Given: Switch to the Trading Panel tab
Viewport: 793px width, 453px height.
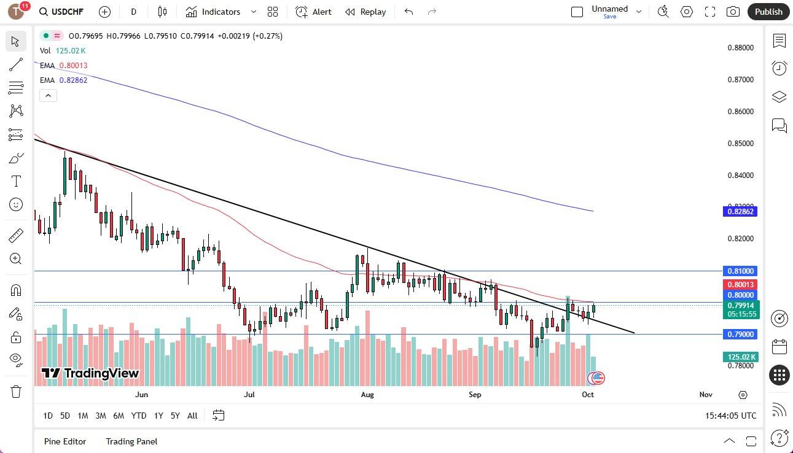Looking at the screenshot, I should [x=131, y=441].
